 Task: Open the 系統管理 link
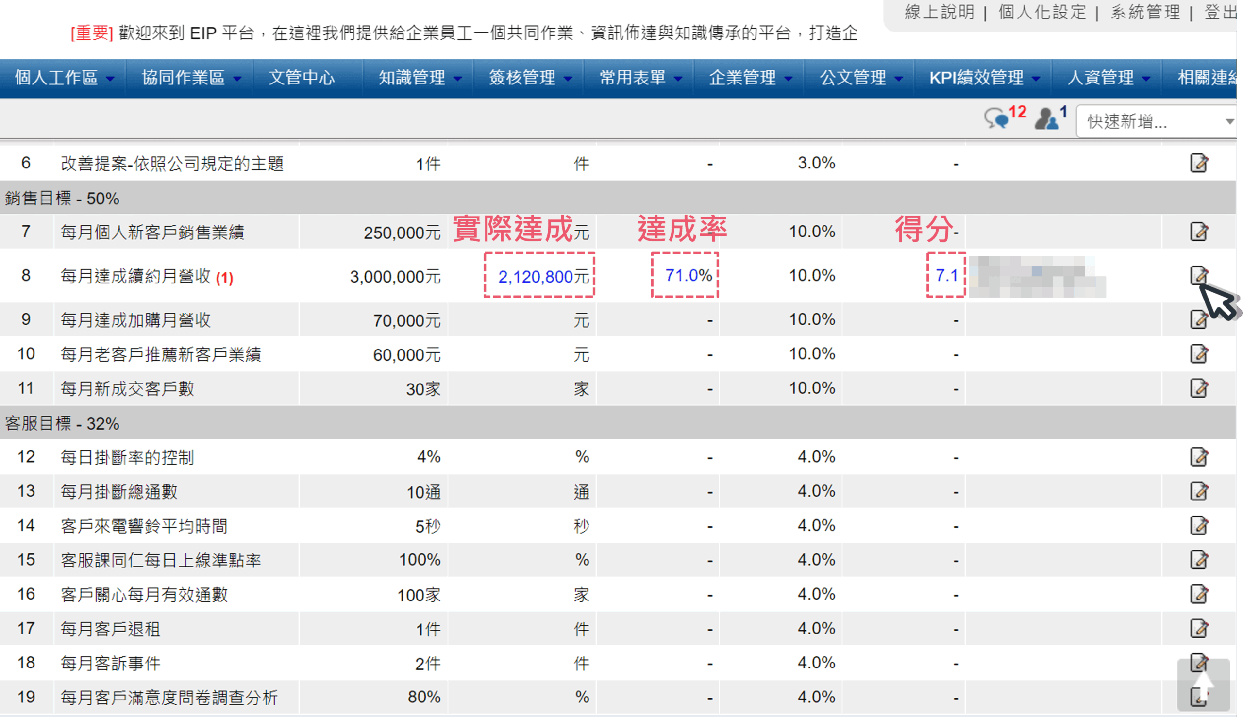pos(1145,12)
